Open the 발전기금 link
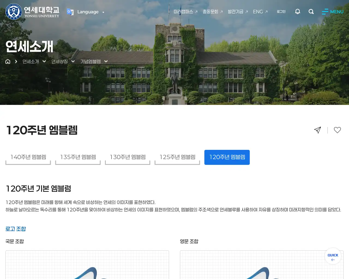 (x=238, y=12)
